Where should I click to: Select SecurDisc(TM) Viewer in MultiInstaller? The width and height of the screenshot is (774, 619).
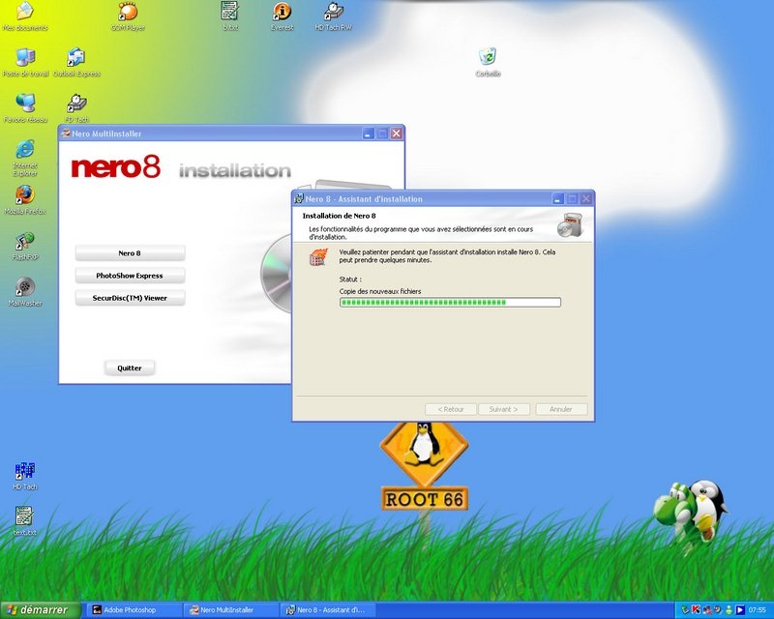(x=130, y=298)
